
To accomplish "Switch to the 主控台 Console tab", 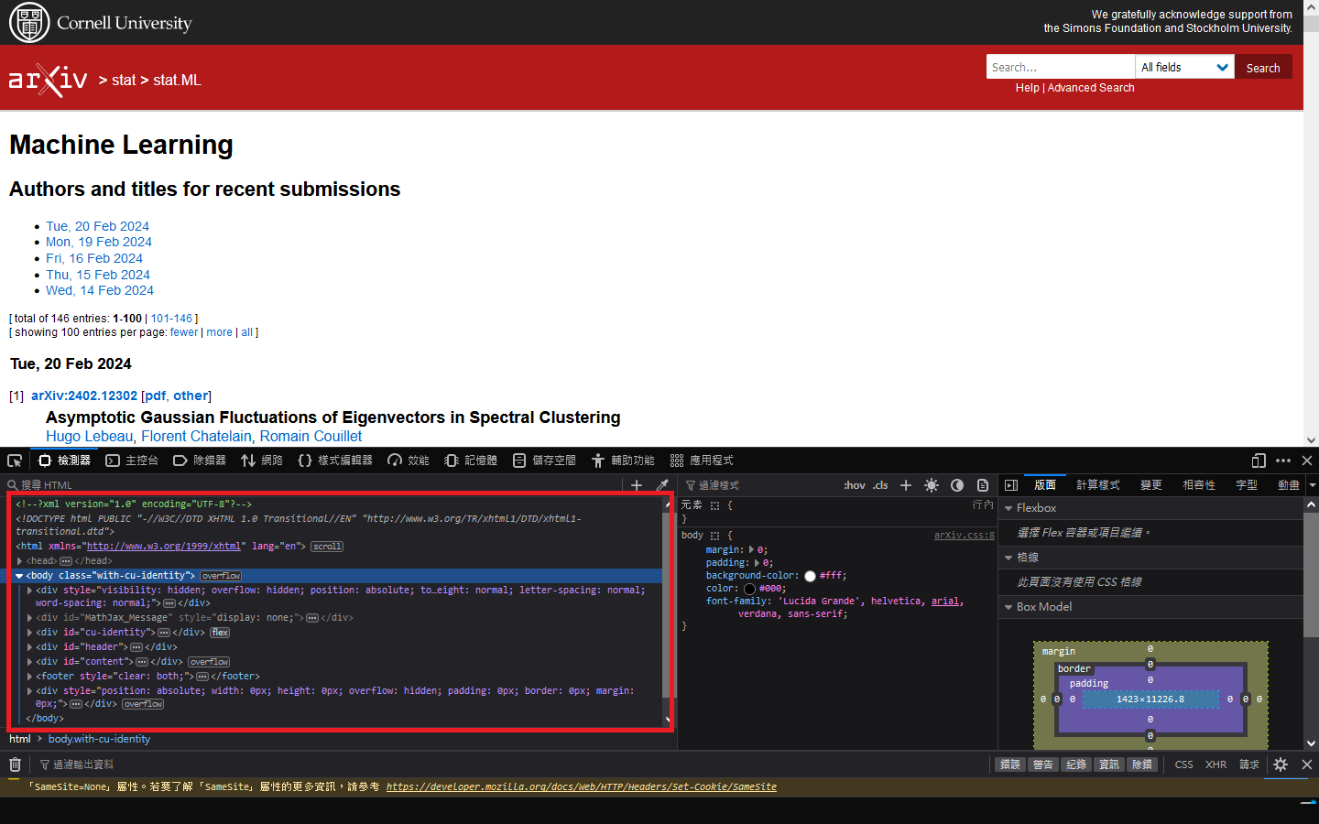I will [132, 461].
